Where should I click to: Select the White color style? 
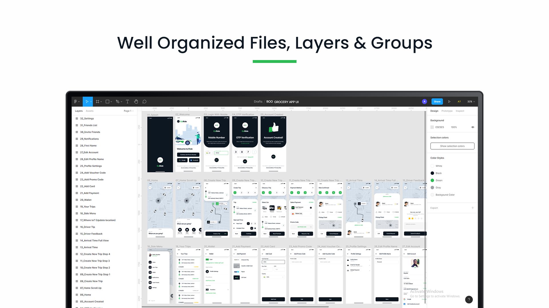coord(436,166)
